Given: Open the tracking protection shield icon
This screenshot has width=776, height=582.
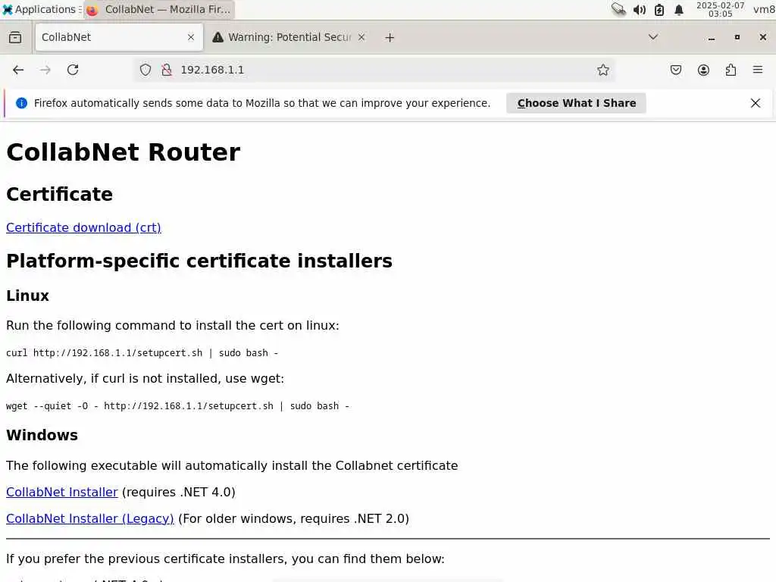Looking at the screenshot, I should coord(145,70).
